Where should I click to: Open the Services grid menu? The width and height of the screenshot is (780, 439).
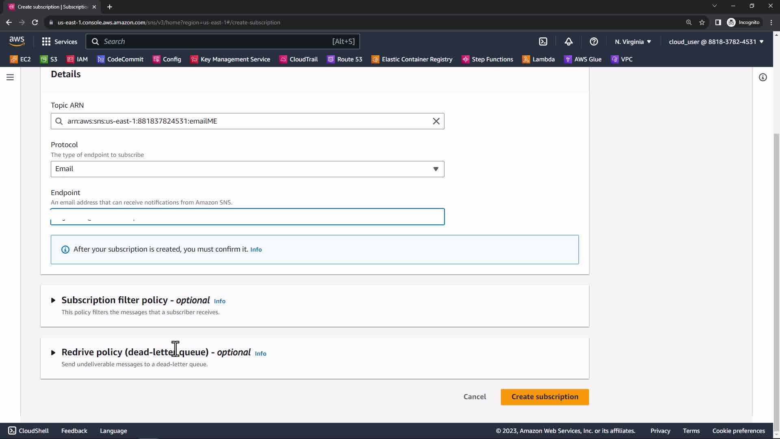[59, 41]
